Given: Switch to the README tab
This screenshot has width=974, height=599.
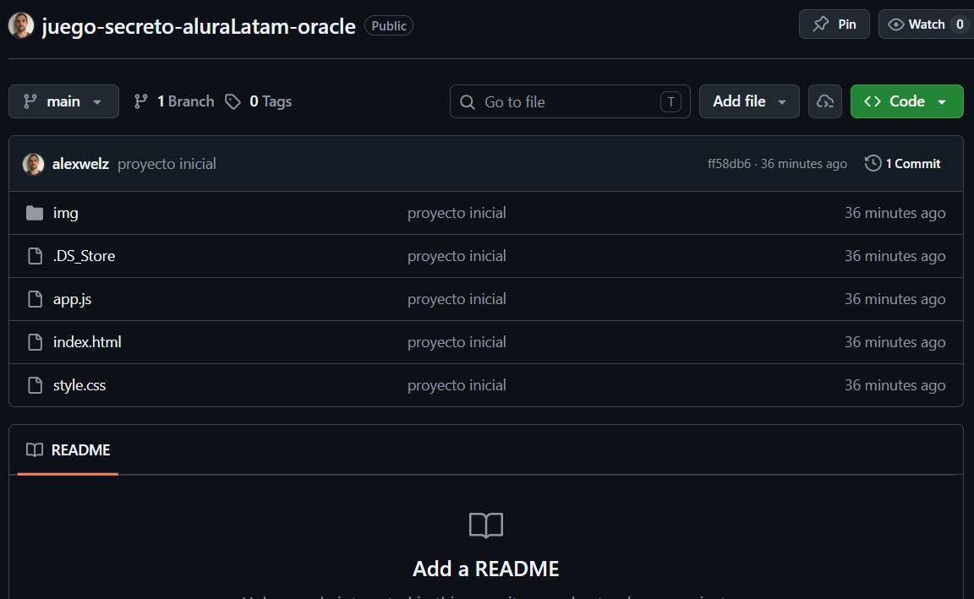Looking at the screenshot, I should coord(68,450).
